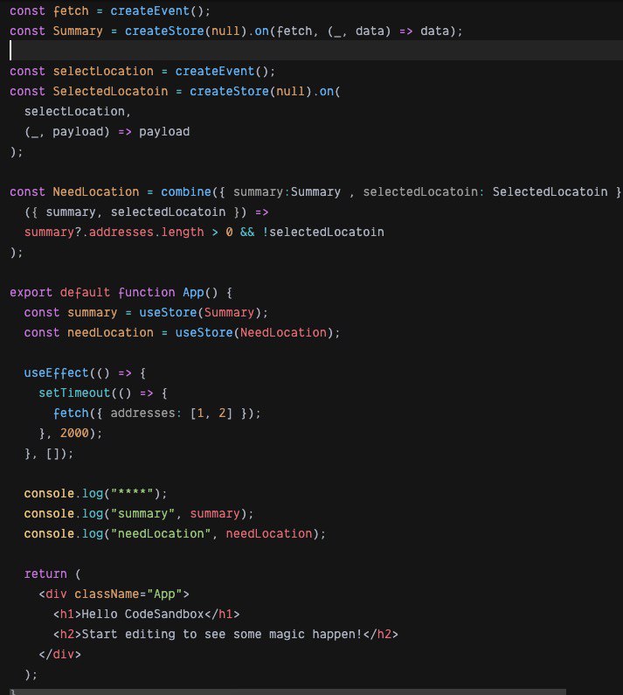Click 'useStore(NeedLocation)' call
The height and width of the screenshot is (695, 623).
(254, 332)
